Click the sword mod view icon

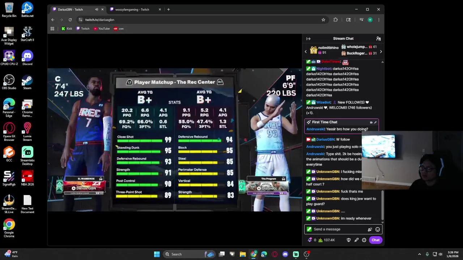point(356,240)
